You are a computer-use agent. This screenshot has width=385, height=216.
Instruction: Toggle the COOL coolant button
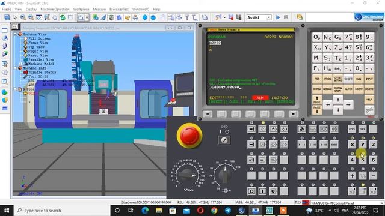352,129
